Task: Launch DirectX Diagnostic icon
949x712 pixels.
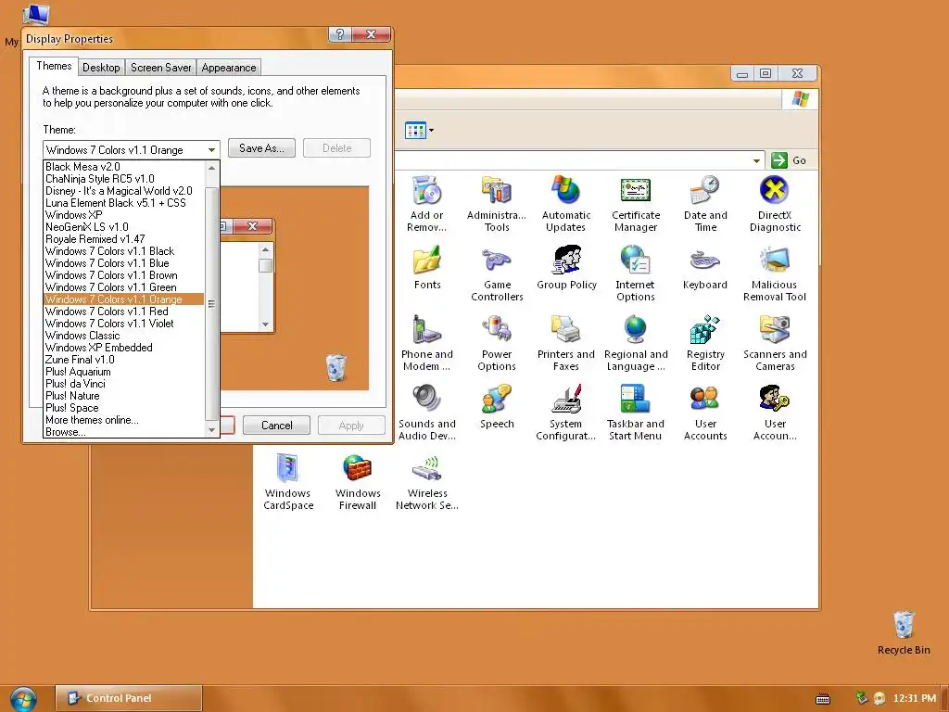Action: point(775,203)
